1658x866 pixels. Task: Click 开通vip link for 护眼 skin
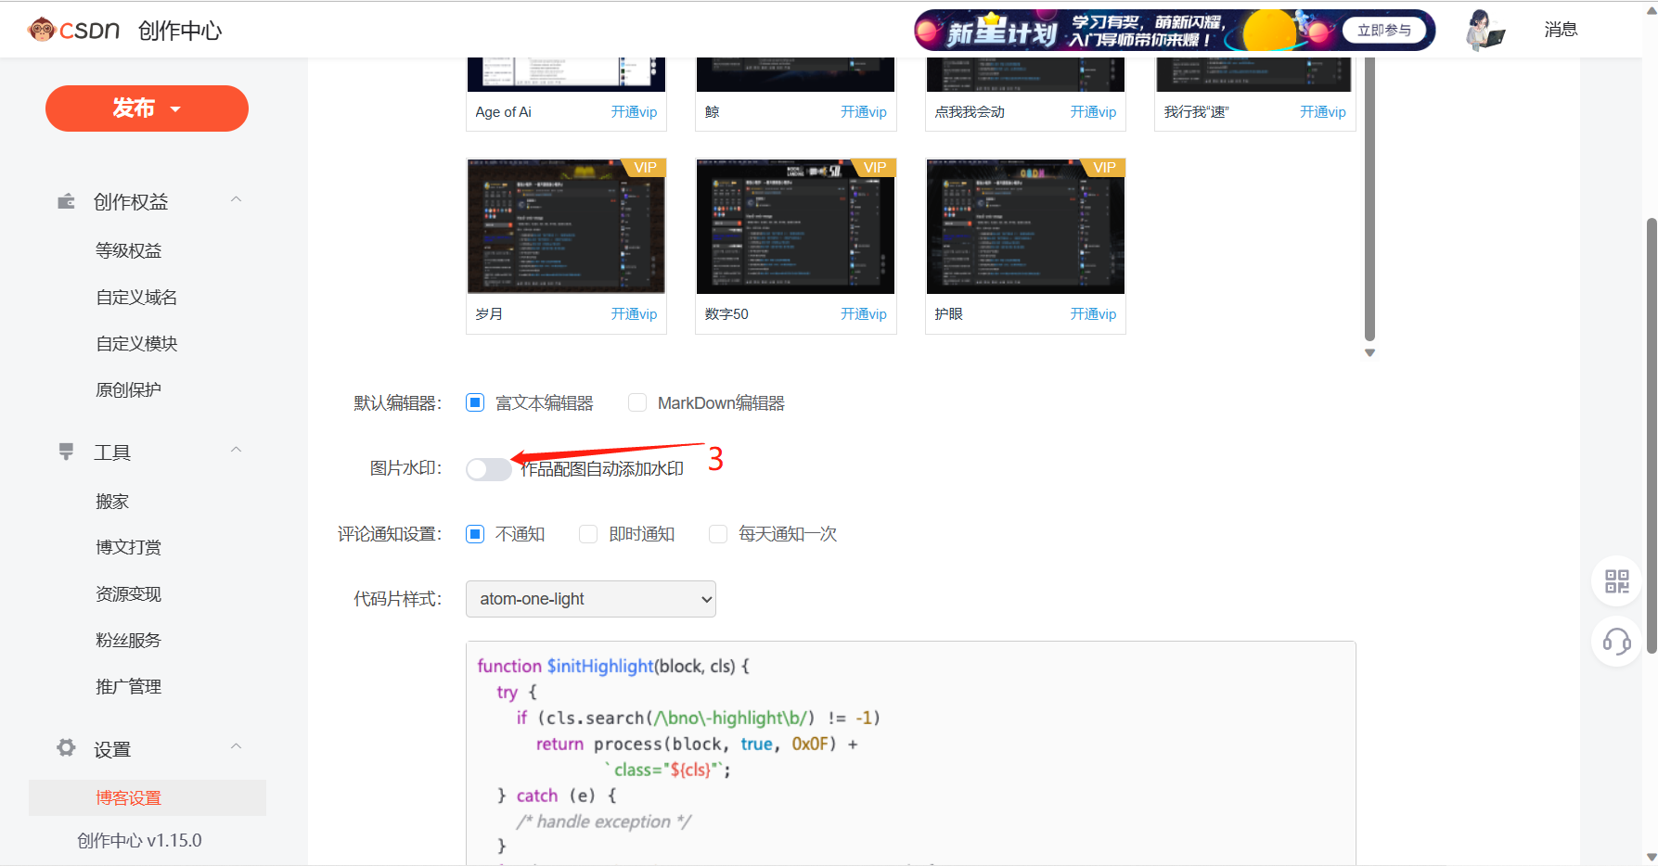(1093, 314)
